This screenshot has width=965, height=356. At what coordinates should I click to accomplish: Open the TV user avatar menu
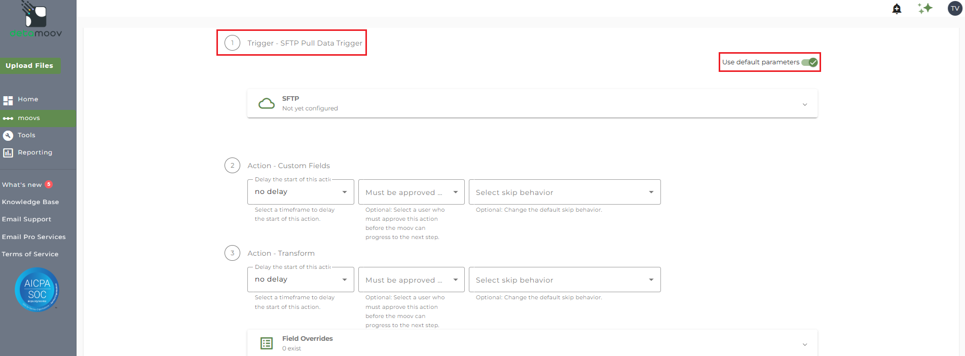click(955, 8)
